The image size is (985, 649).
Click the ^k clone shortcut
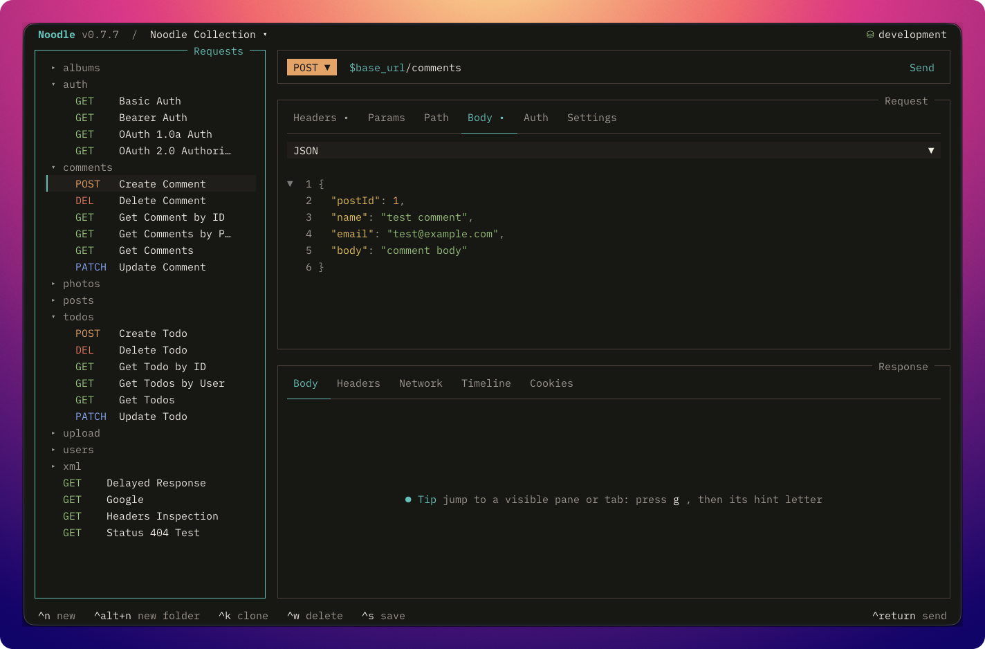243,616
